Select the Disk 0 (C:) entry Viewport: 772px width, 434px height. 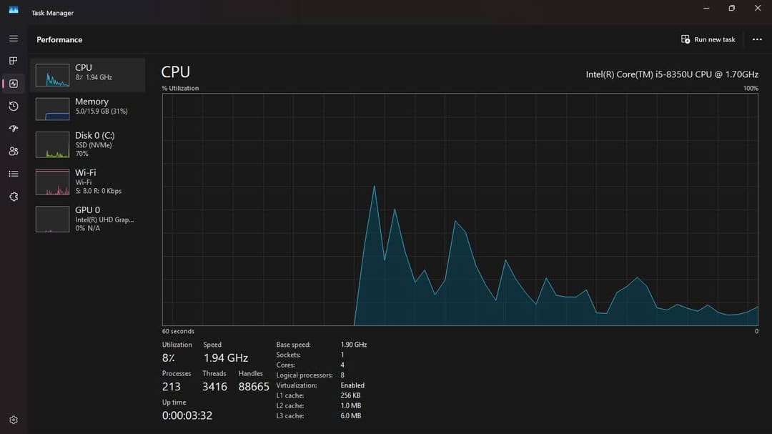(x=88, y=144)
